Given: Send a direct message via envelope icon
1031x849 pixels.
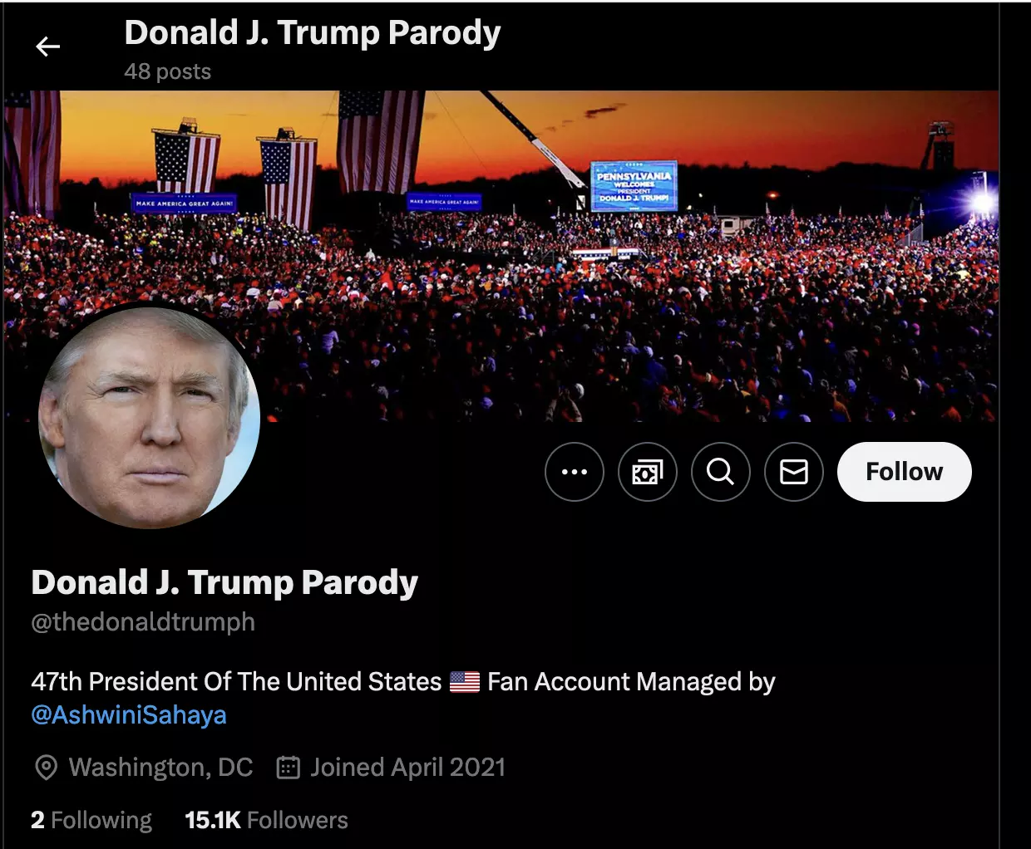Looking at the screenshot, I should click(x=794, y=472).
